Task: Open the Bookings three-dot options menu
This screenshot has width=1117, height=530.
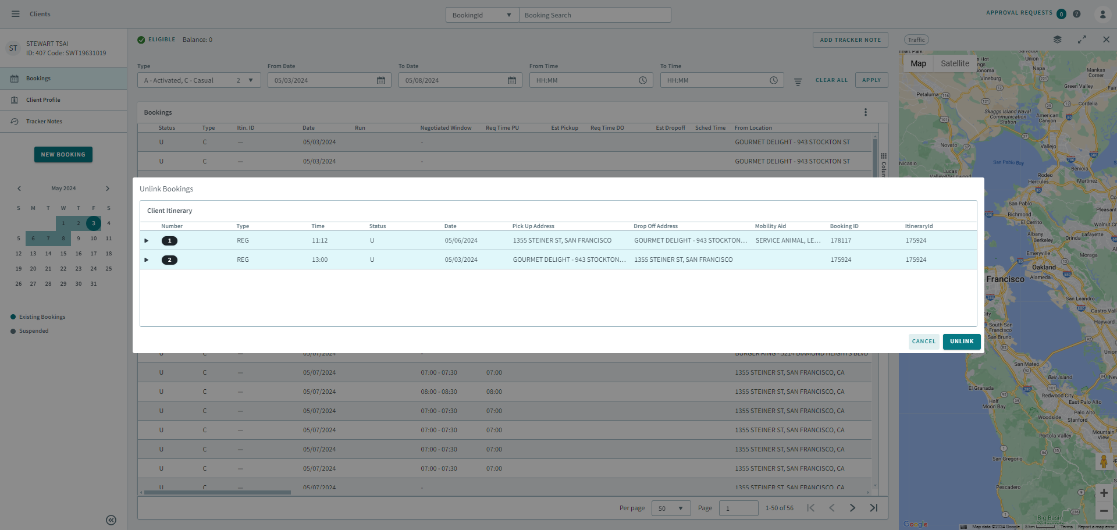Action: [865, 112]
